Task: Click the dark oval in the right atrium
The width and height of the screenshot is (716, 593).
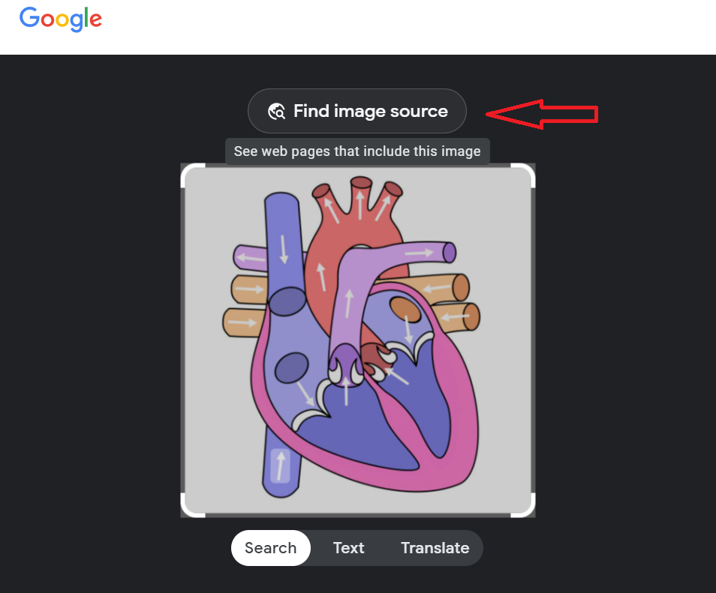Action: click(x=291, y=369)
